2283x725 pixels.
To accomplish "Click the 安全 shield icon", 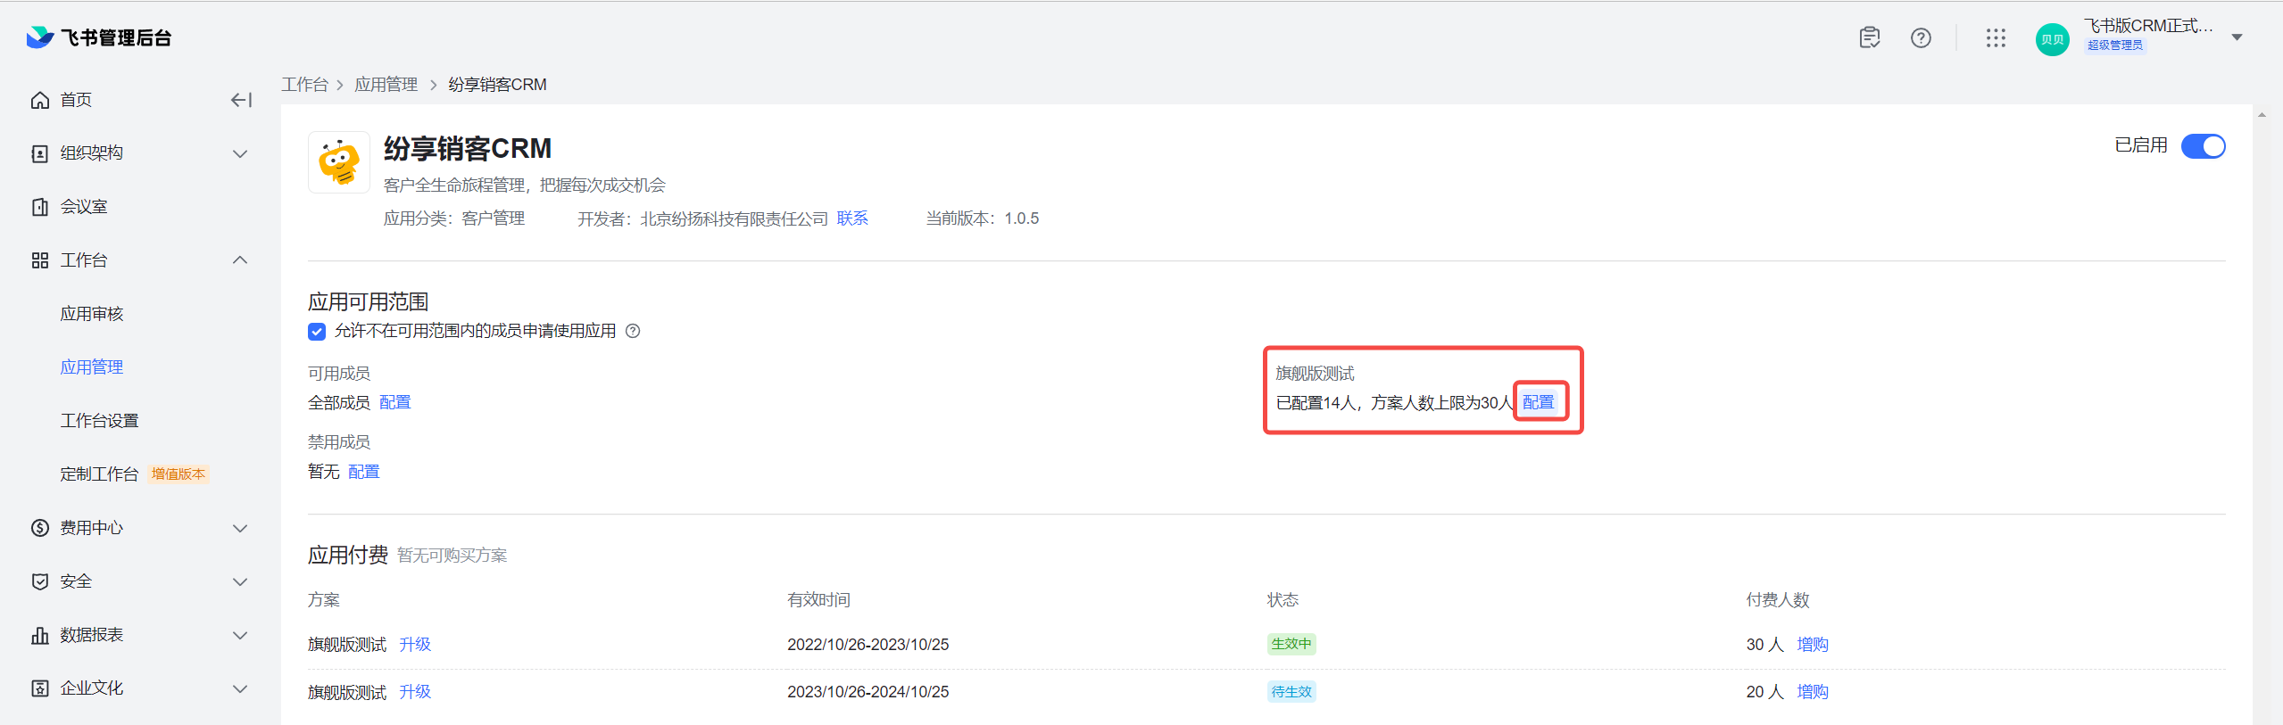I will click(40, 581).
